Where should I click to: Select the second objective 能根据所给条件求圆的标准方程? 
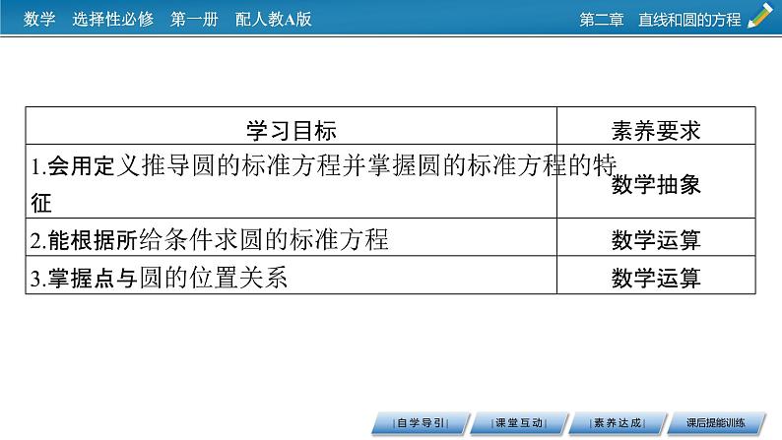coord(209,240)
